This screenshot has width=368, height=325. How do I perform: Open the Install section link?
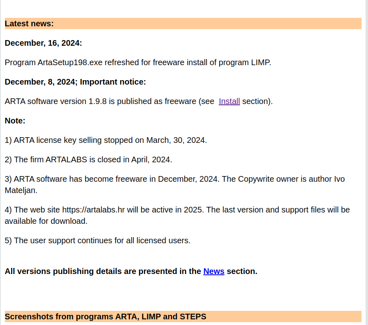[229, 101]
